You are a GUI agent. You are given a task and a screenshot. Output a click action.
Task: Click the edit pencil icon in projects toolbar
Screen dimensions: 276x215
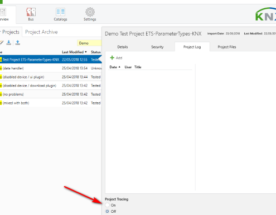[x=2, y=43]
